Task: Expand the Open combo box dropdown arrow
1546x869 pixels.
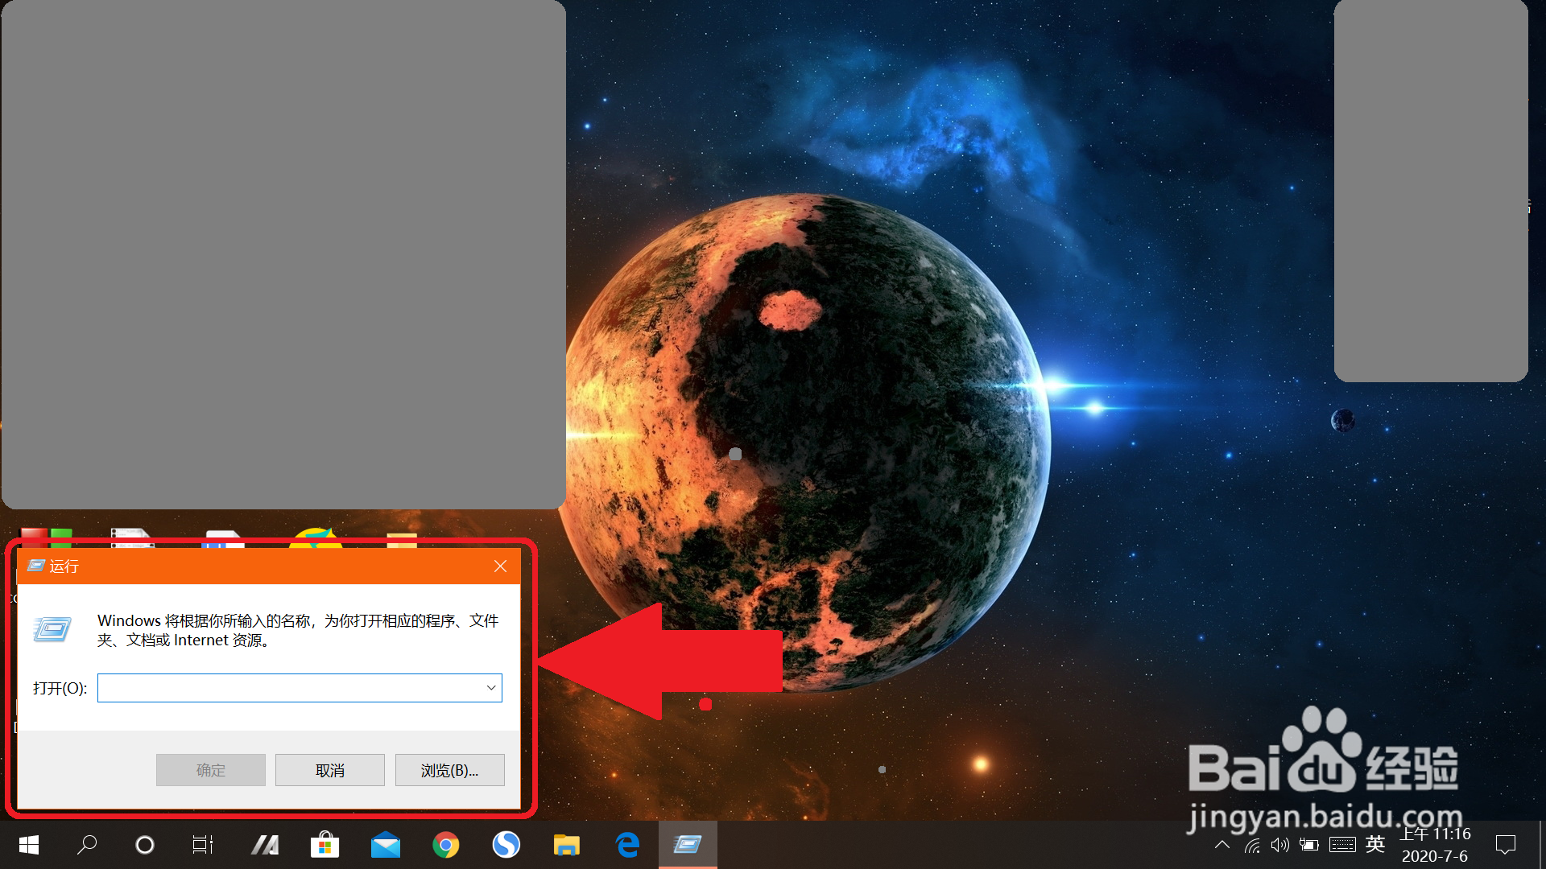Action: (x=491, y=688)
